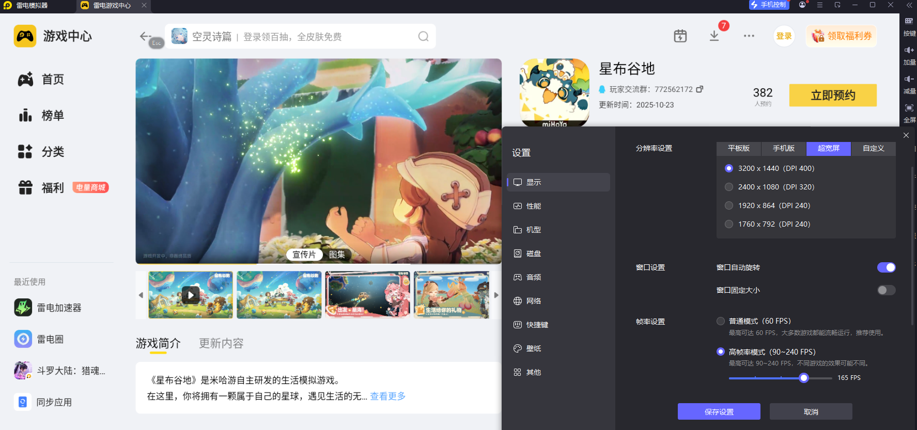Screen dimensions: 917x430
Task: Show next screenshot thumbnails with right arrow
Action: [x=496, y=295]
